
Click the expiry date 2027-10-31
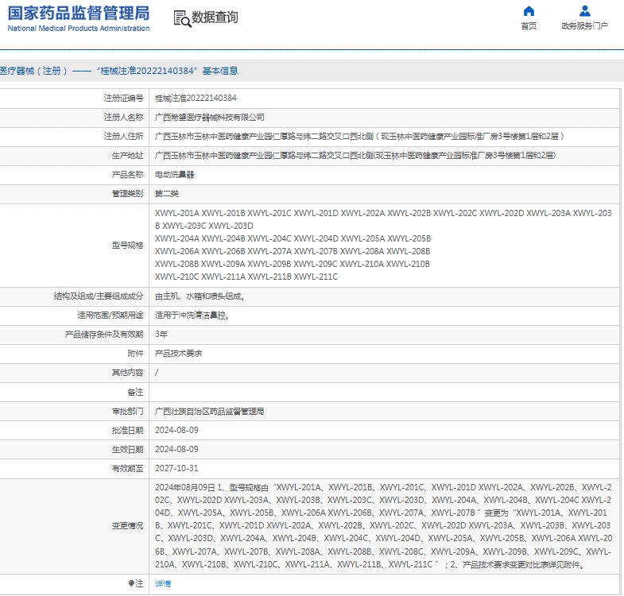pos(176,468)
